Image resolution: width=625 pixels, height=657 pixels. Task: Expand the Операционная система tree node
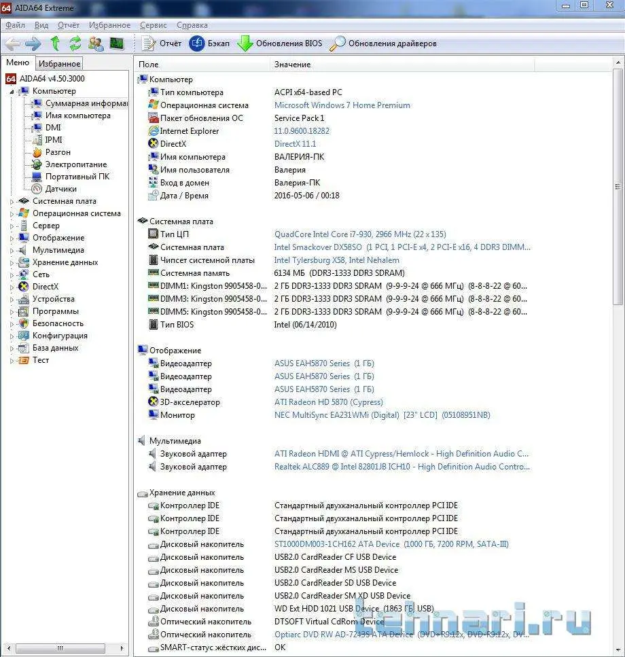(x=12, y=214)
